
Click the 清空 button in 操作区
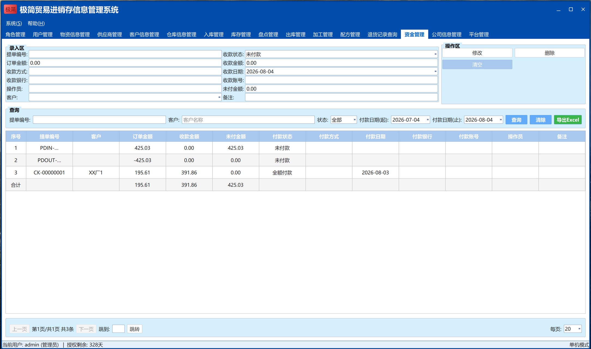coord(477,65)
